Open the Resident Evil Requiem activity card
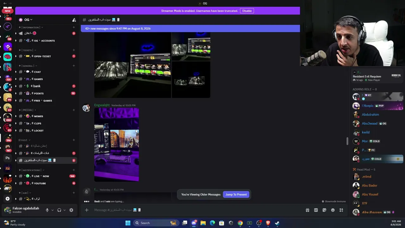 tap(378, 76)
